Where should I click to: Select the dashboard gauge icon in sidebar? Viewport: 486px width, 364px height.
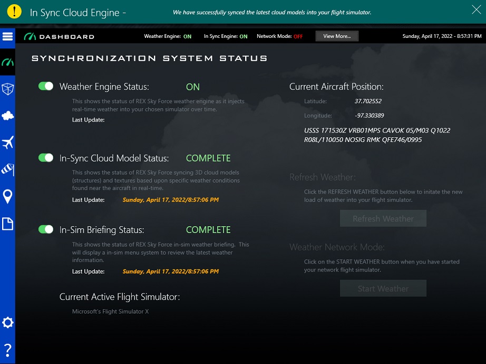(x=7, y=63)
